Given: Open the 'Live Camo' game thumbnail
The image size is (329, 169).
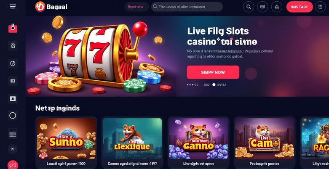Looking at the screenshot, I should pos(265,139).
